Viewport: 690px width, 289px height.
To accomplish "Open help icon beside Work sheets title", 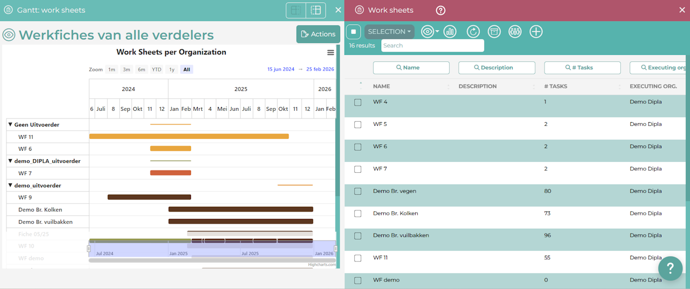I will pos(440,10).
